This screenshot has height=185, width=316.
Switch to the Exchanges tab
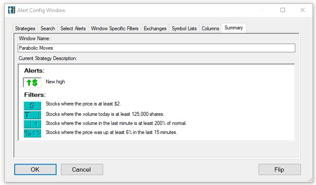pyautogui.click(x=155, y=29)
